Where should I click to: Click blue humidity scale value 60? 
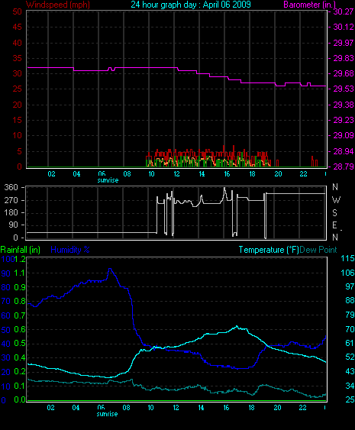6,315
